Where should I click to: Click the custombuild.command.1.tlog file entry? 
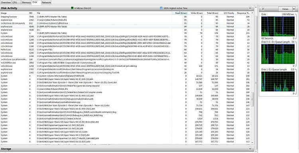point(77,112)
